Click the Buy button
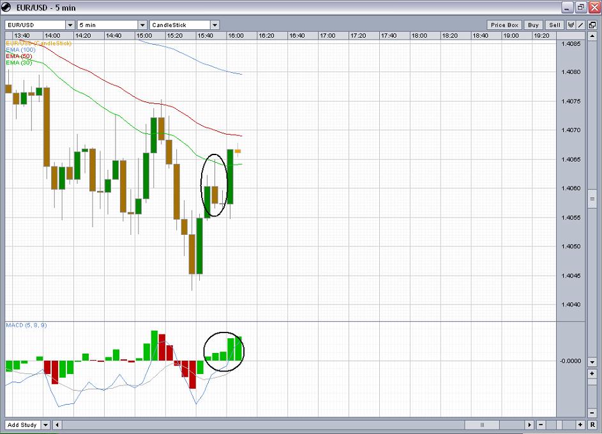 [533, 25]
